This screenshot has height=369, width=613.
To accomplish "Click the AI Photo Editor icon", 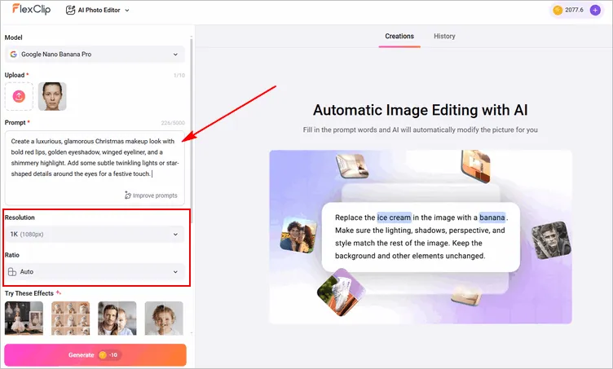I will pos(70,10).
